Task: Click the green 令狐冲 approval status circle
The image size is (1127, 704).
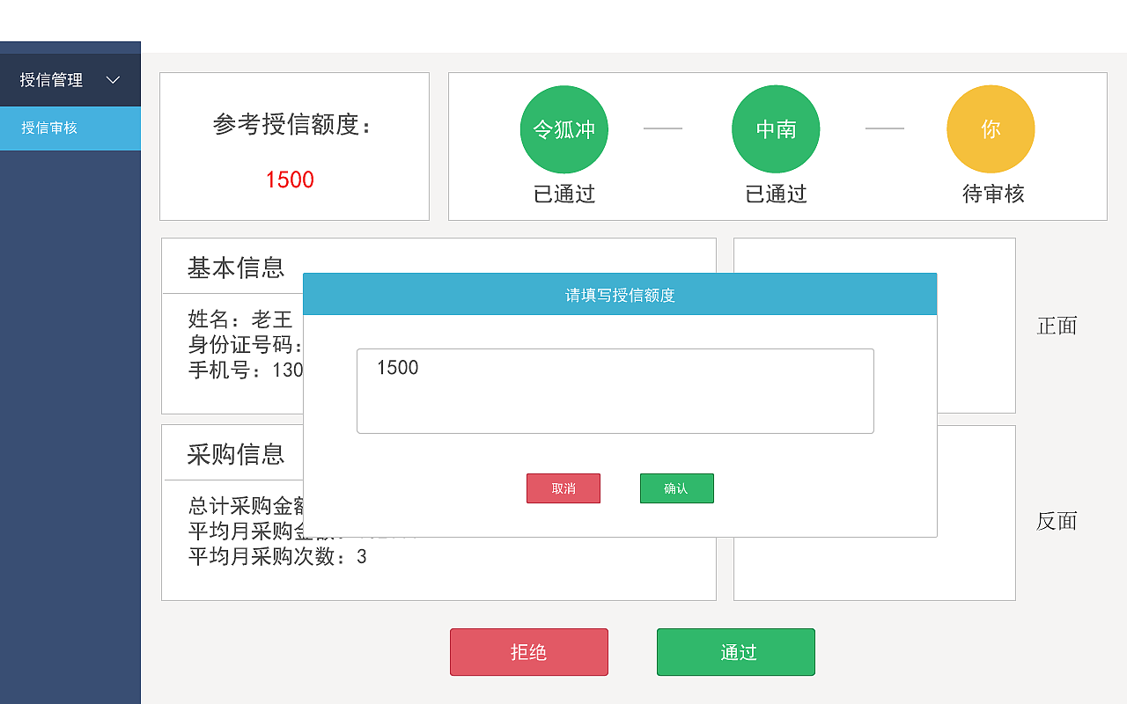Action: 563,128
